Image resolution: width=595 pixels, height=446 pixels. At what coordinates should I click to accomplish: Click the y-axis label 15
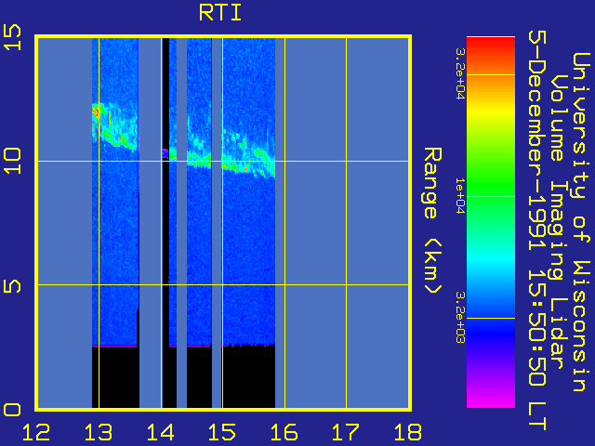pyautogui.click(x=12, y=37)
